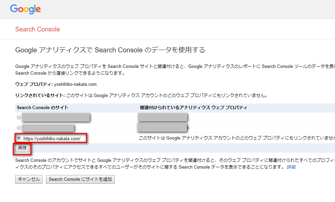Image resolution: width=335 pixels, height=202 pixels.
Task: Click Search Console にサイトを追加 button
Action: (x=80, y=179)
